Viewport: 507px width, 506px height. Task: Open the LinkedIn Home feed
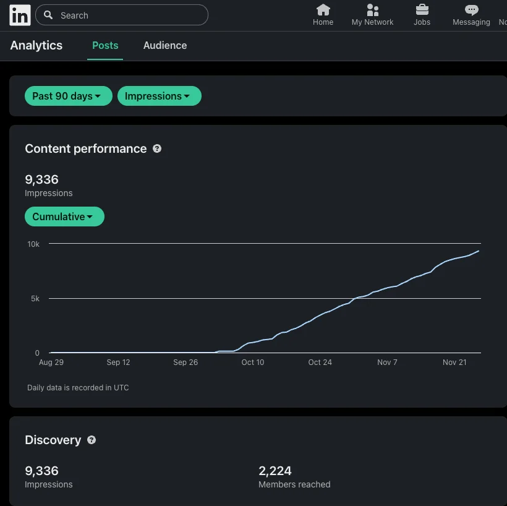click(323, 14)
